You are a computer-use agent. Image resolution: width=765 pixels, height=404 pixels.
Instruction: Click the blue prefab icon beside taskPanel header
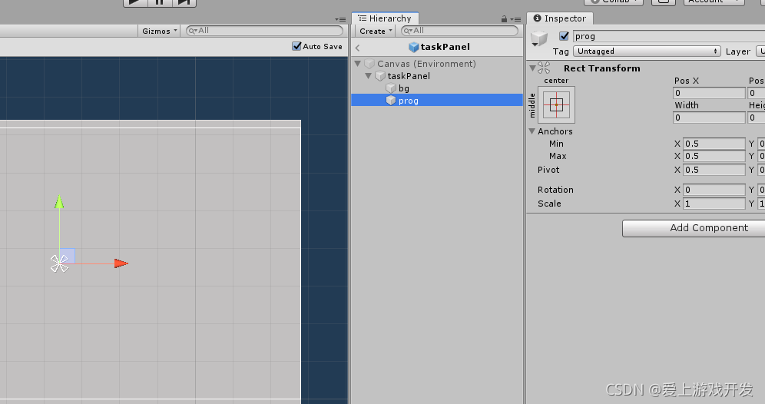pyautogui.click(x=414, y=47)
